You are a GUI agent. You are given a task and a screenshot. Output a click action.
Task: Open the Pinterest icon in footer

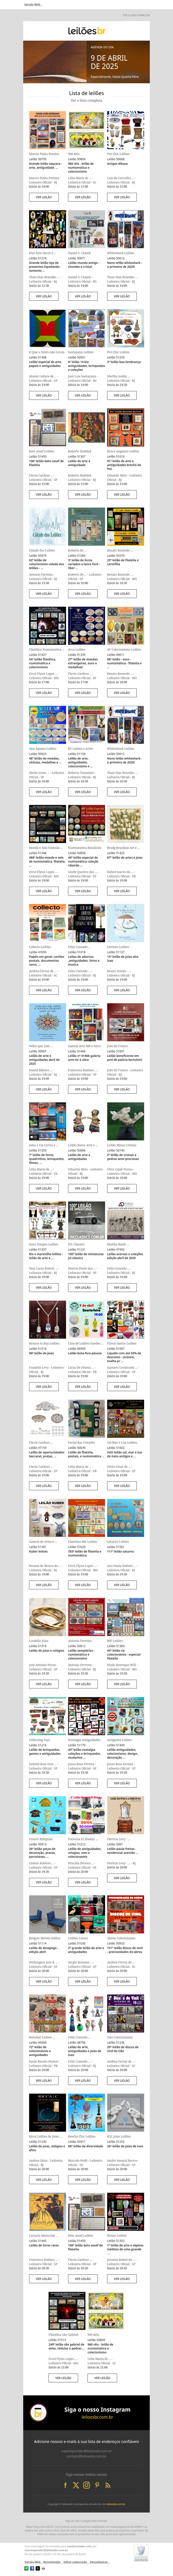97,2486
